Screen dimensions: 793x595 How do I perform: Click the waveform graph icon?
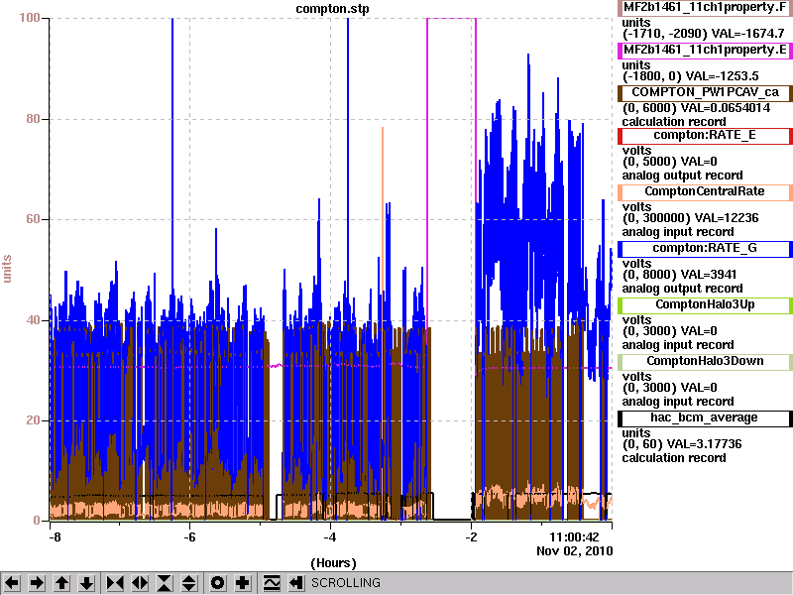(272, 583)
